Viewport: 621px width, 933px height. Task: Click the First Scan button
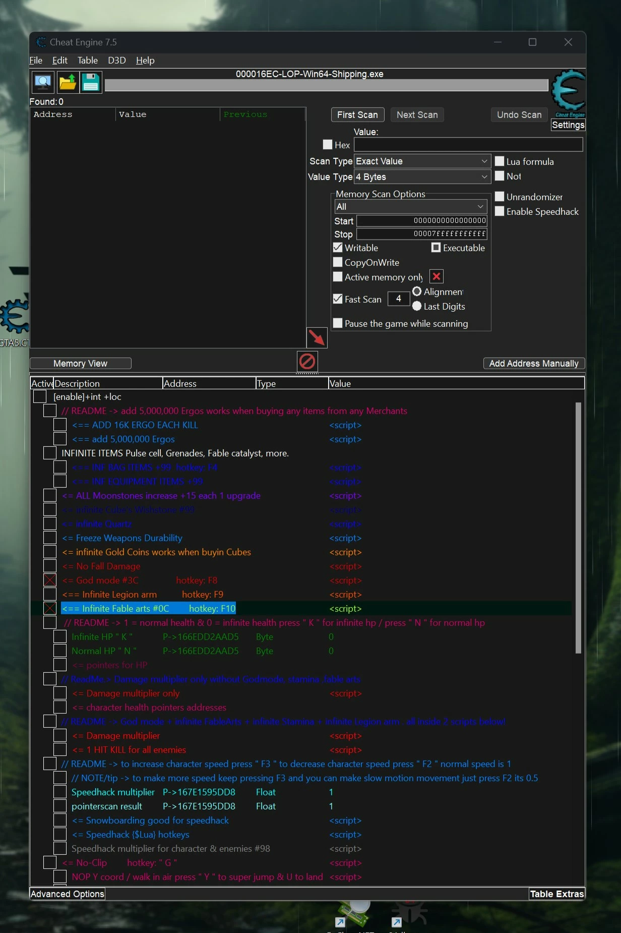[x=357, y=115]
